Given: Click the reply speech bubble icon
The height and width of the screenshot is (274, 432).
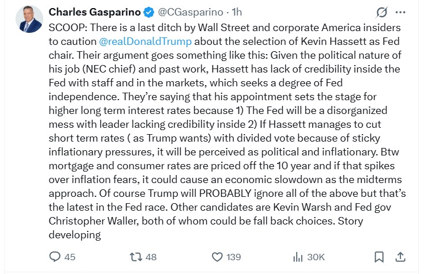Looking at the screenshot, I should point(55,257).
